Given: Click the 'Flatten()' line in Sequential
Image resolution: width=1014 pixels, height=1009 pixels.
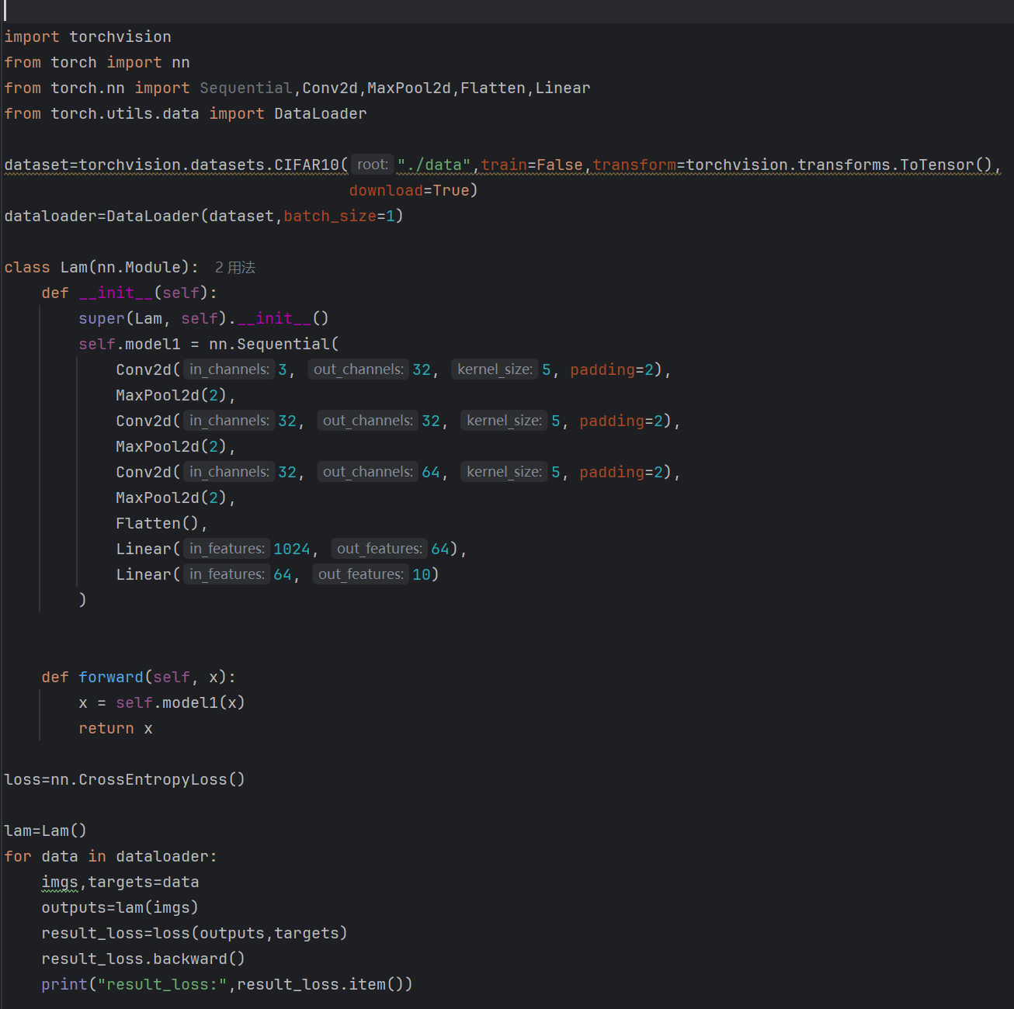Looking at the screenshot, I should 160,523.
